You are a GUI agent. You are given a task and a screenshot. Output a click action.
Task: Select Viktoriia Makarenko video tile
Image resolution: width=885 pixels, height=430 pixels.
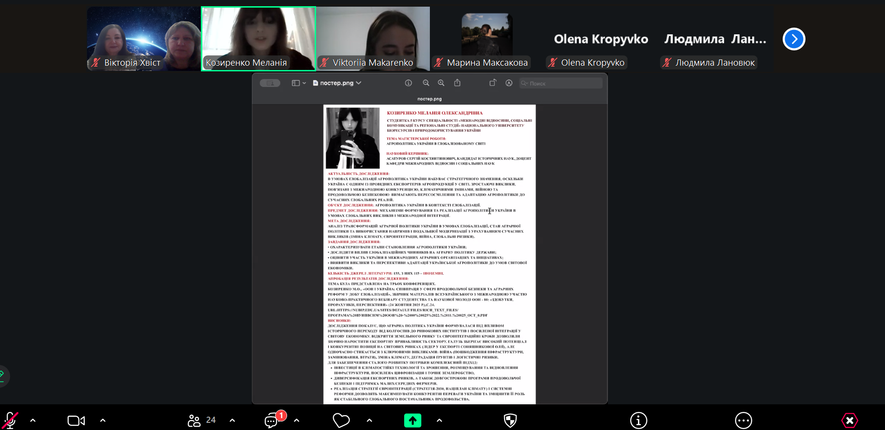click(x=373, y=39)
